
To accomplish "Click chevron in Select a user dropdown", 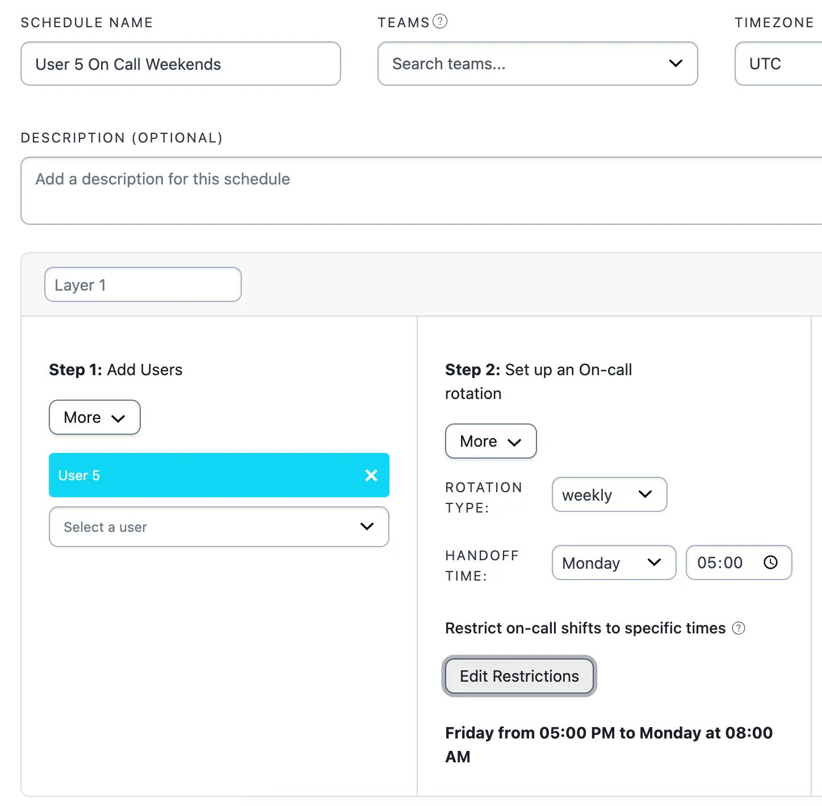I will pyautogui.click(x=367, y=527).
